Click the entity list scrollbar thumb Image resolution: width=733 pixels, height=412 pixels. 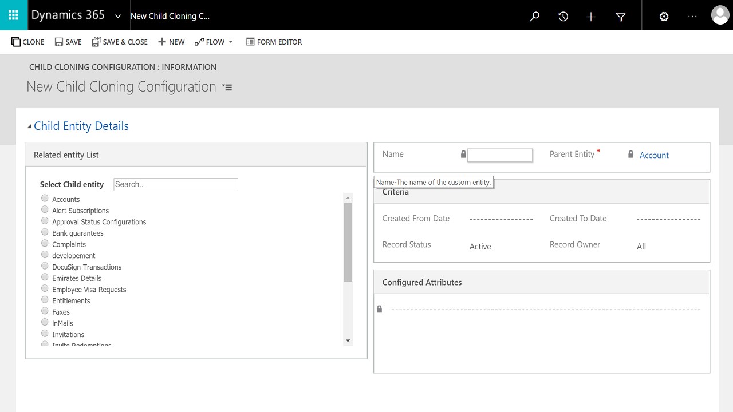point(348,242)
